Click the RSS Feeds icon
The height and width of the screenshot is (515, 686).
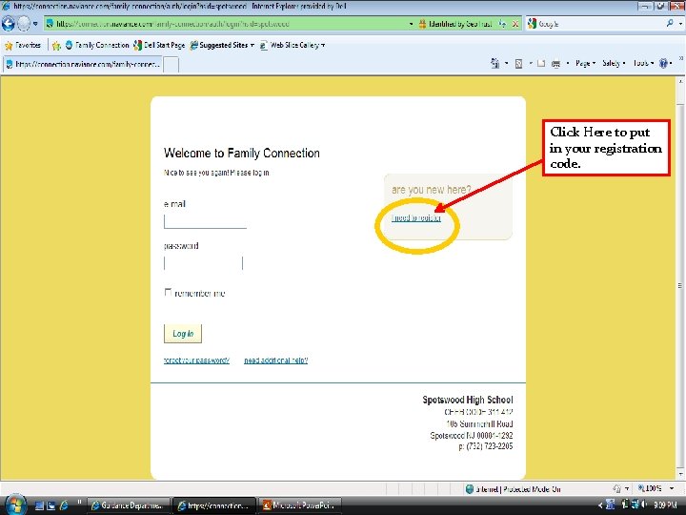click(x=518, y=64)
